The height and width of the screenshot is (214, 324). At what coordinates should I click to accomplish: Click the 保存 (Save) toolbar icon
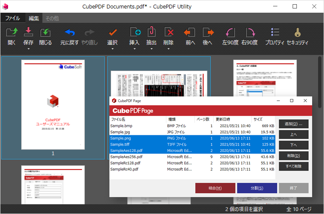[x=28, y=32]
